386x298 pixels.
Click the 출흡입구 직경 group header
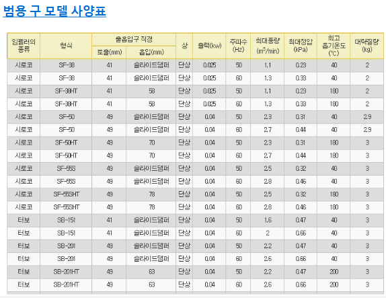click(134, 40)
